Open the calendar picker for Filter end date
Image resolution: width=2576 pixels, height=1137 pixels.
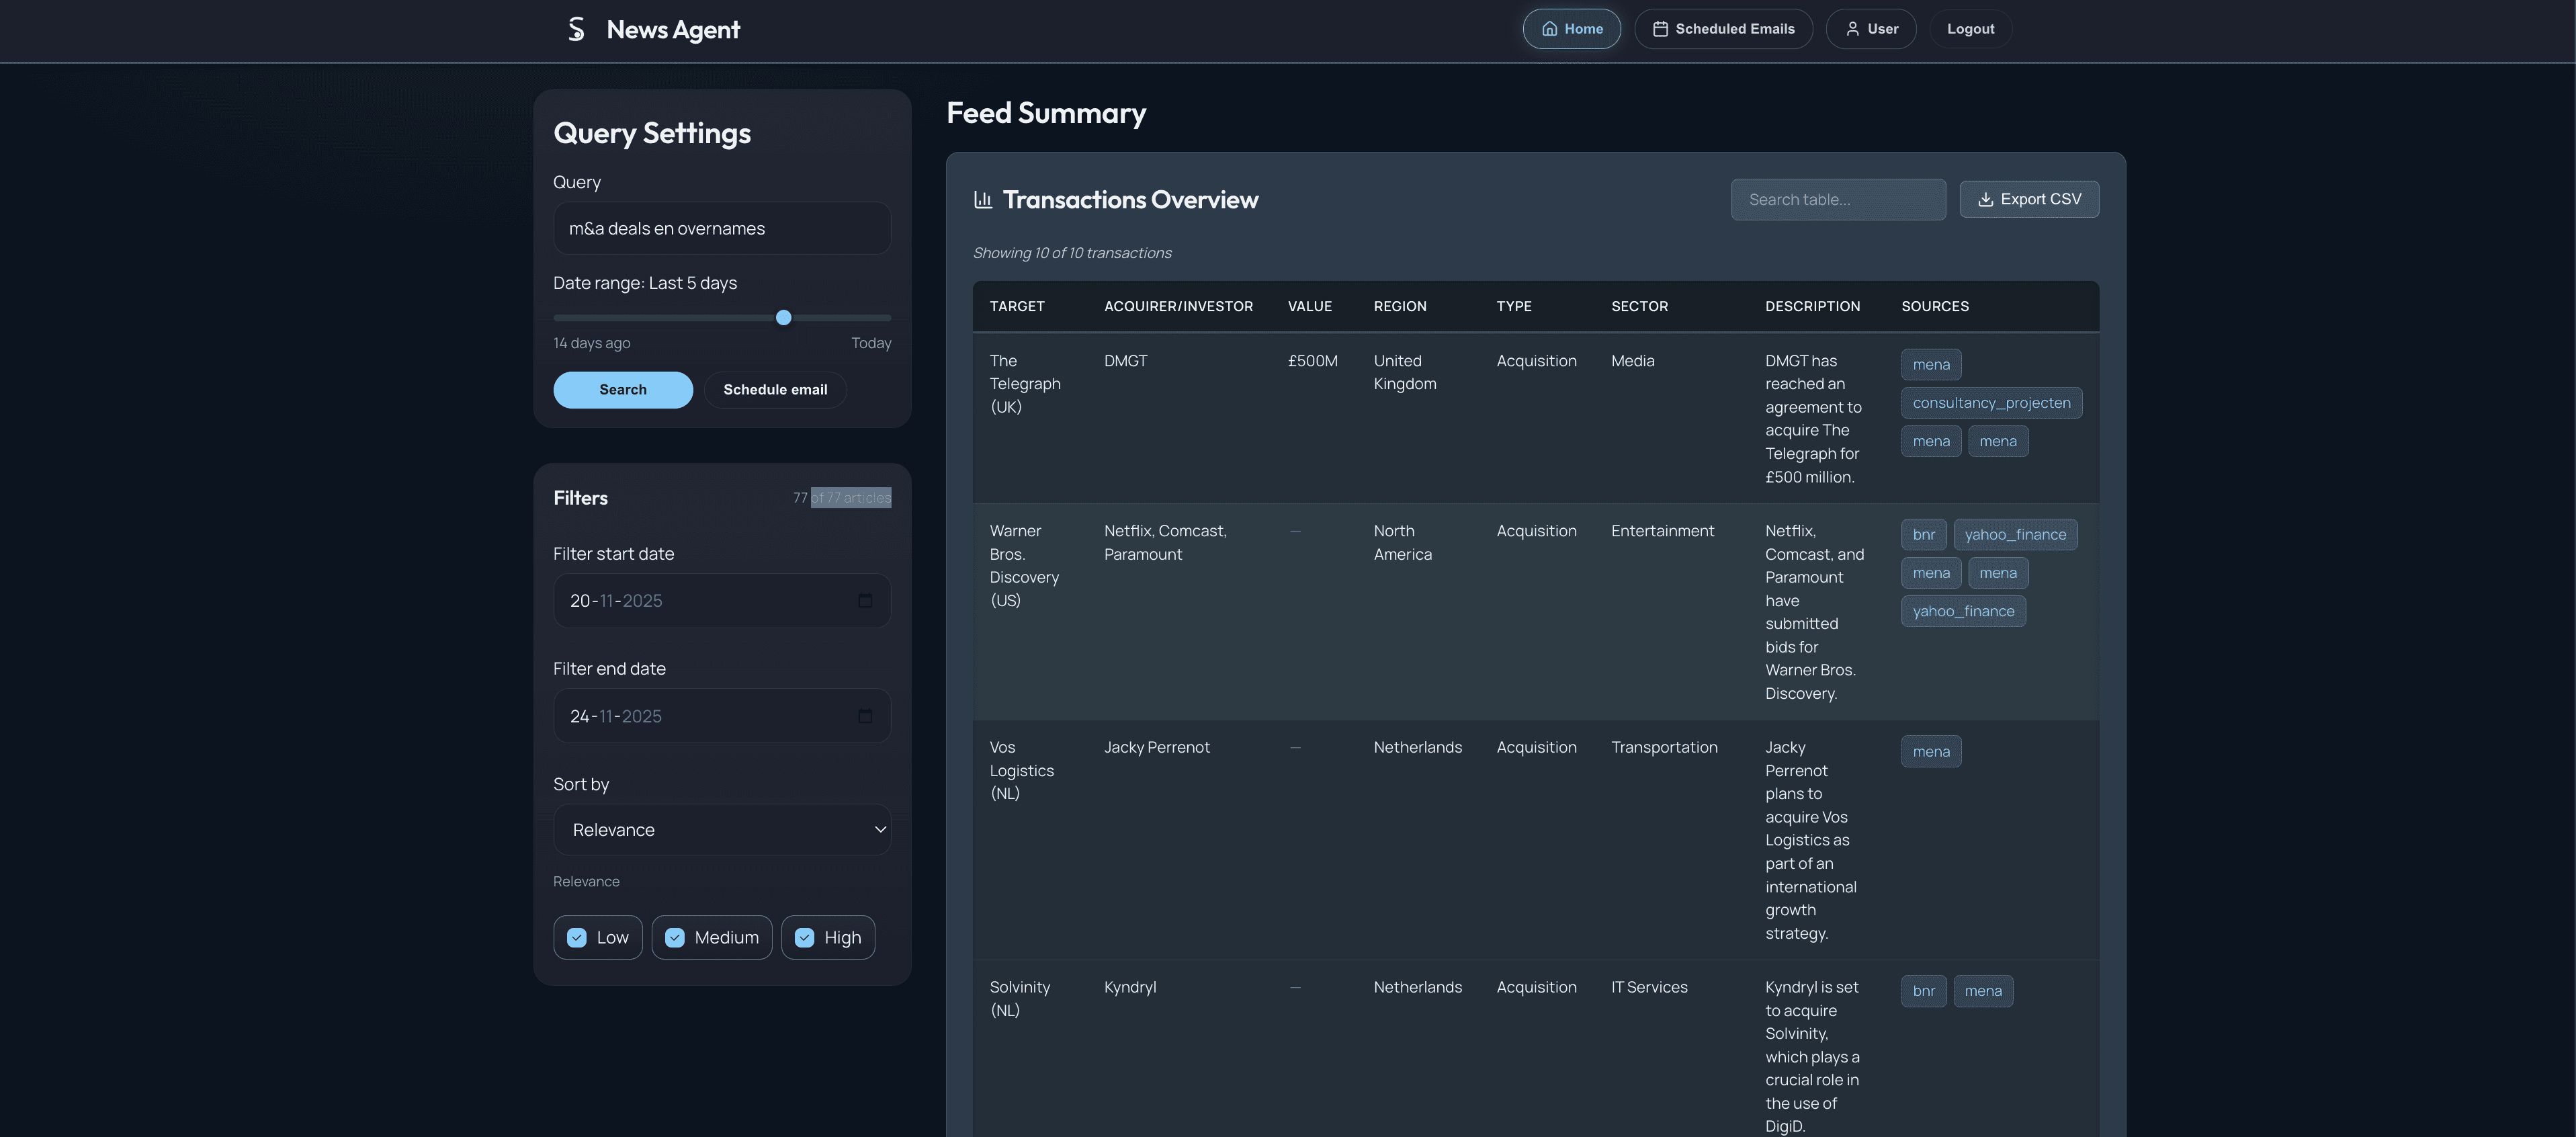point(866,716)
